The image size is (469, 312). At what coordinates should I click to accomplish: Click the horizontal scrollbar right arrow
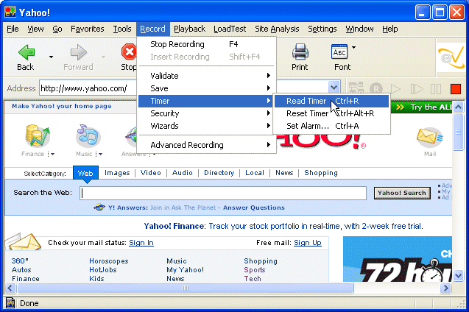coord(446,288)
